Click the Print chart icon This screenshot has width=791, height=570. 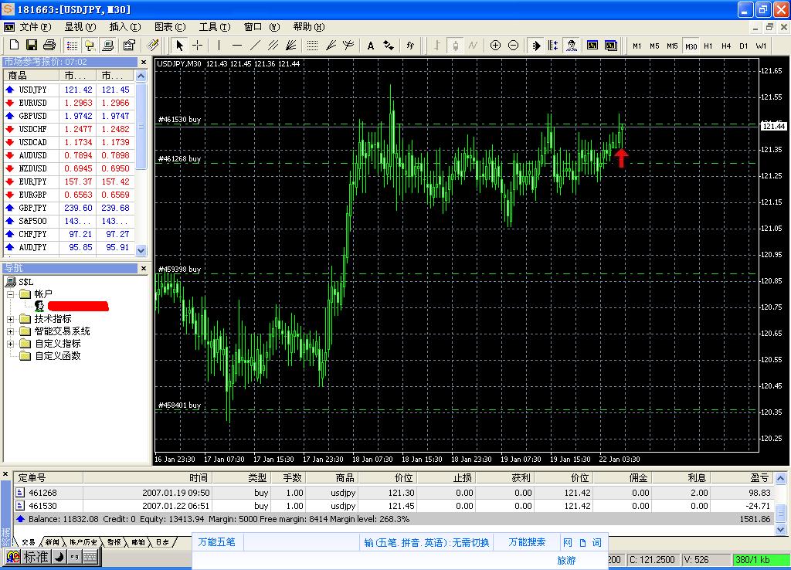click(49, 46)
